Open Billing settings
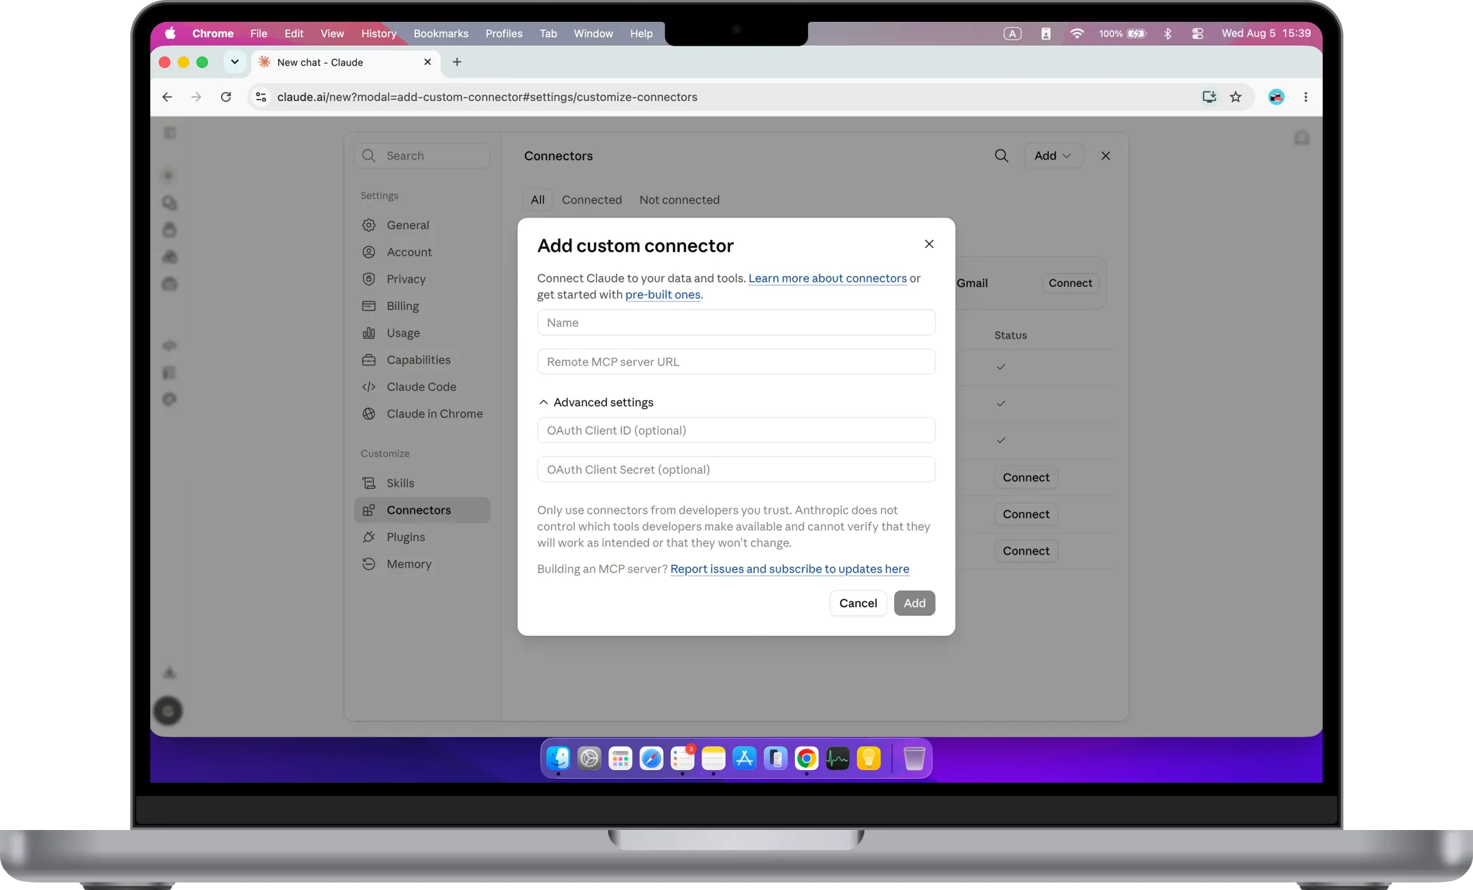1473x890 pixels. [x=421, y=306]
